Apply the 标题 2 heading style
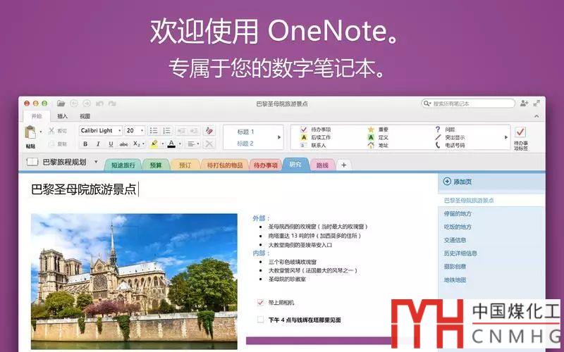Viewport: 564px width, 352px height. [x=245, y=144]
